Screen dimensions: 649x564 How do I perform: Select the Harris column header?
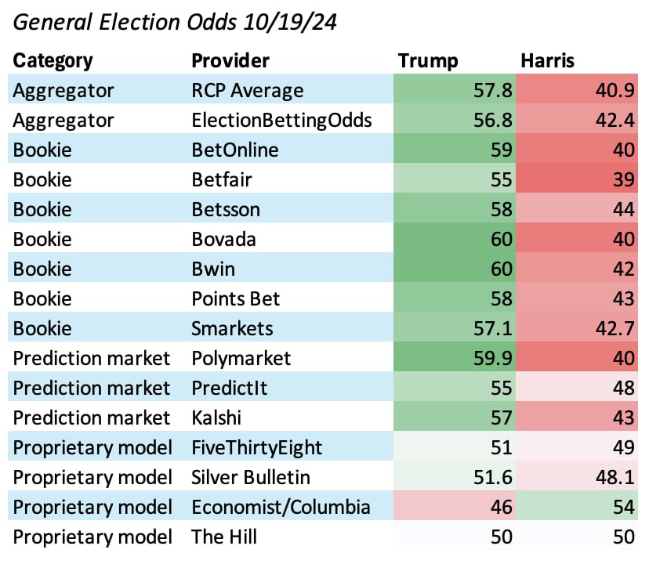(x=549, y=60)
